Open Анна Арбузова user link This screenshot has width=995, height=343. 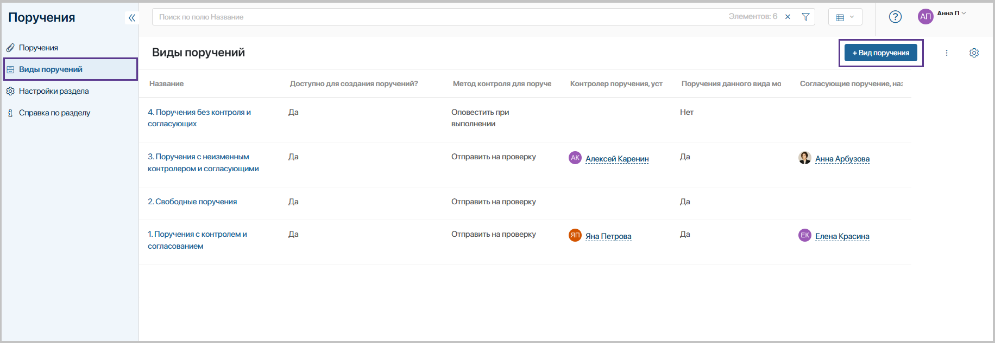(x=842, y=159)
